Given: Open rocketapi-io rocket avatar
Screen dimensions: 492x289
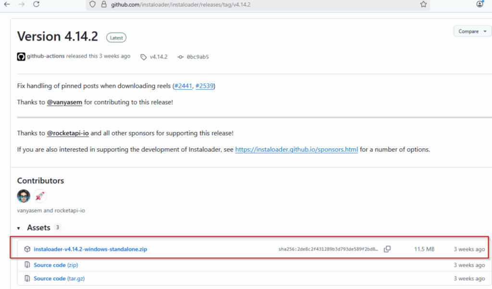Looking at the screenshot, I should [x=40, y=196].
